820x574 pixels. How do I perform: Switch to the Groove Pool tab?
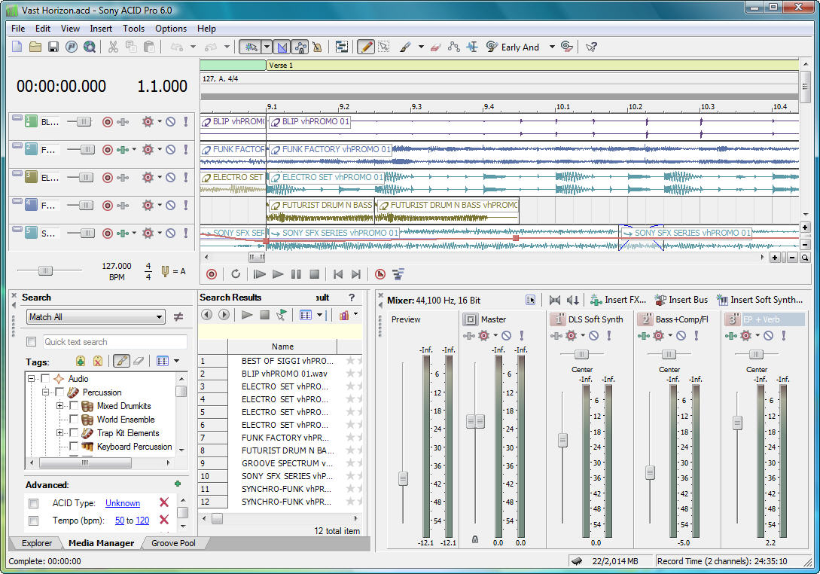click(173, 543)
